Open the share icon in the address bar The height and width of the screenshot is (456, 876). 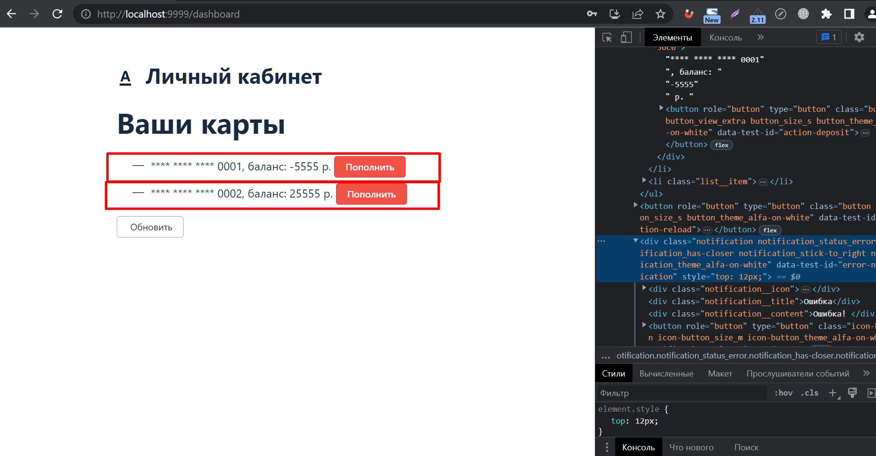pyautogui.click(x=638, y=14)
